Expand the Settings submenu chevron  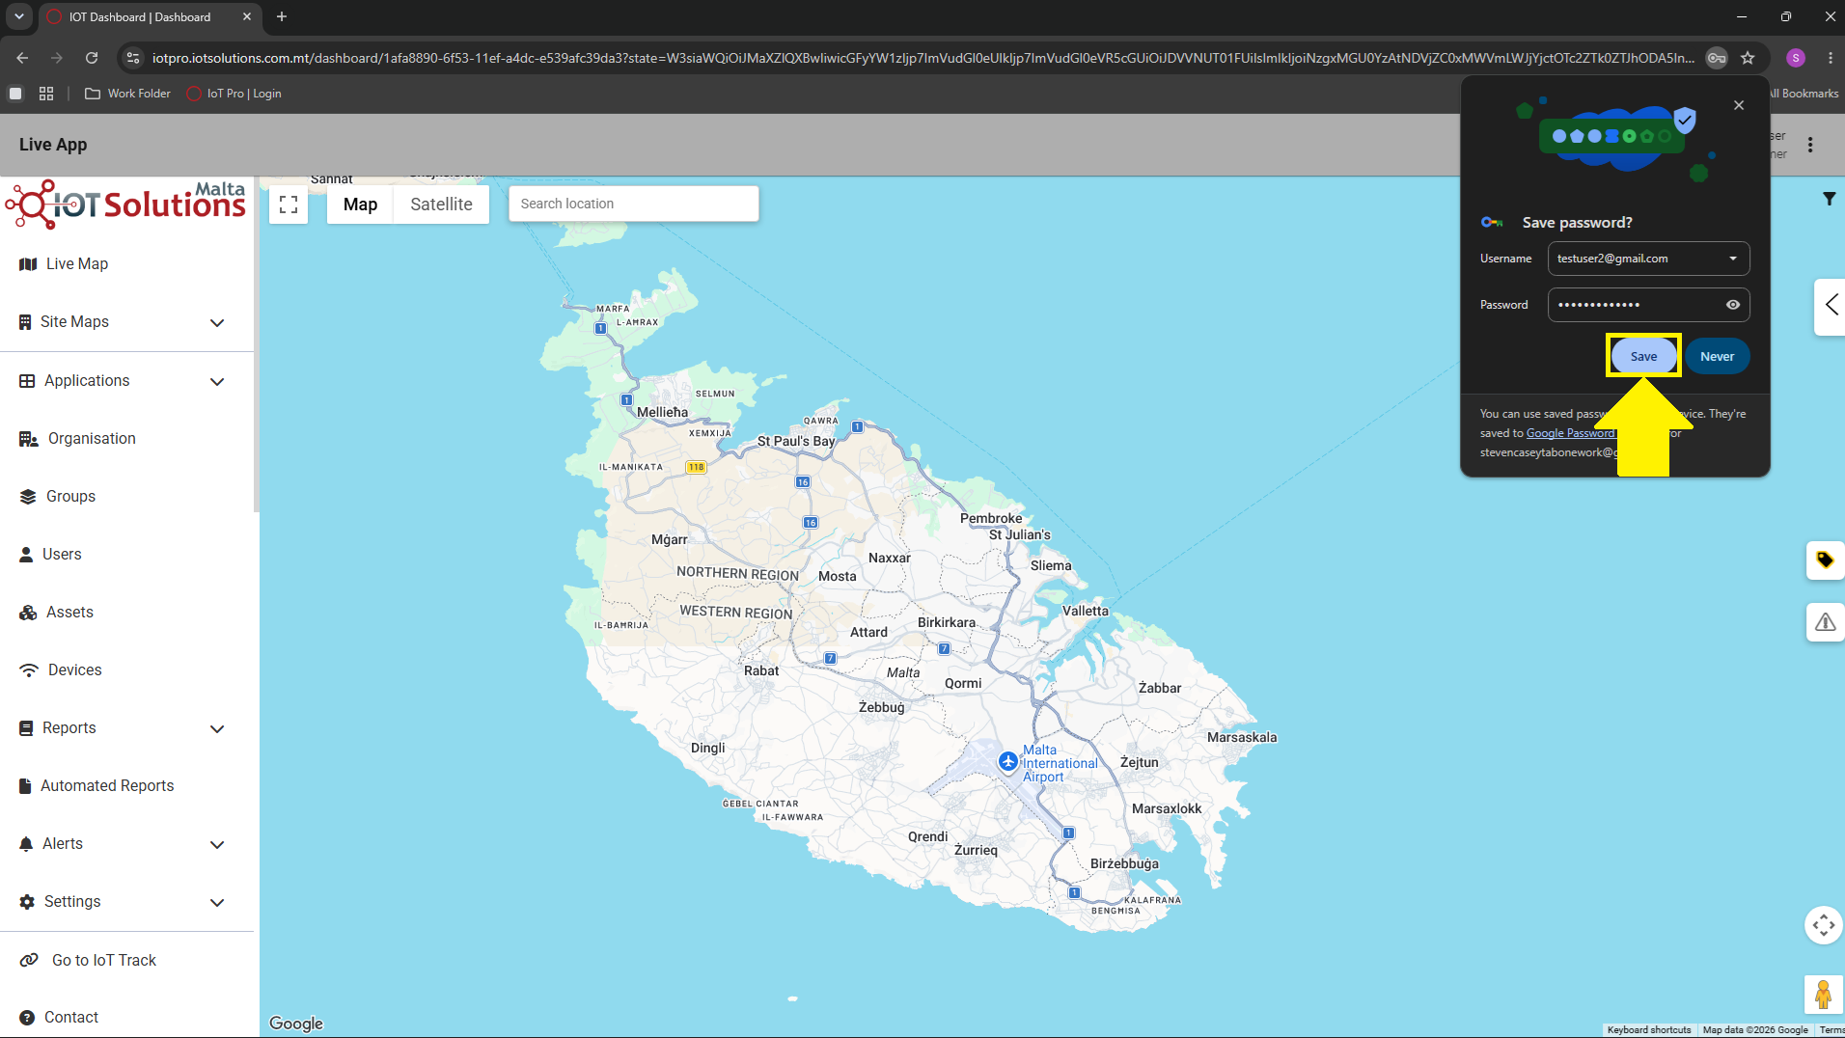217,903
